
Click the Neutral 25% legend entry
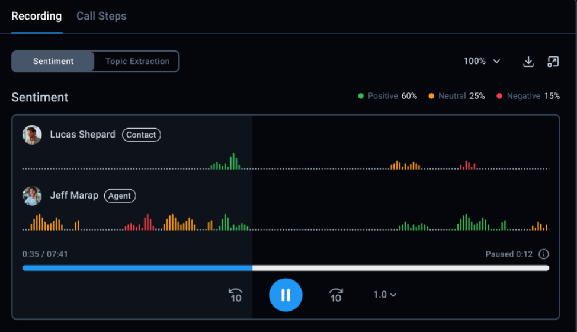pyautogui.click(x=457, y=96)
